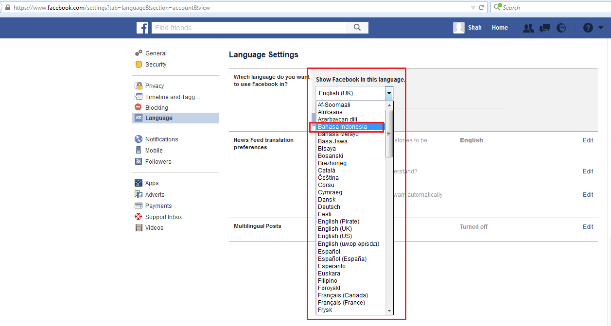Open the Messages icon
Image resolution: width=611 pixels, height=326 pixels.
(x=545, y=28)
